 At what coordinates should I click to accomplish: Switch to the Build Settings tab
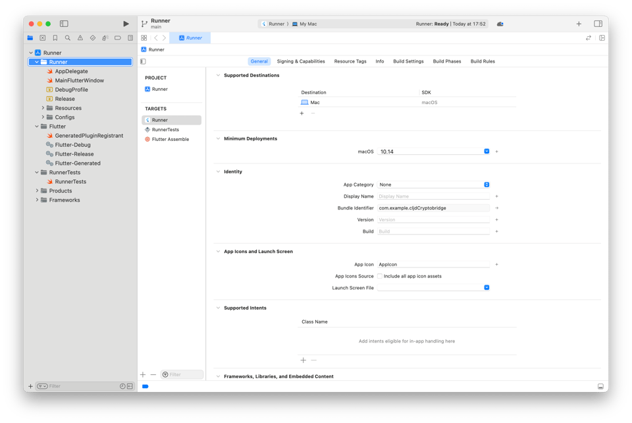coord(408,61)
